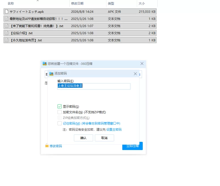Open the 设置主密码 link
Image resolution: width=220 pixels, height=186 pixels.
(x=114, y=129)
